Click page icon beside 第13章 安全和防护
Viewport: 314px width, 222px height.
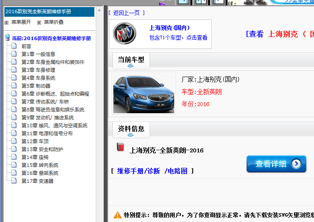14,149
